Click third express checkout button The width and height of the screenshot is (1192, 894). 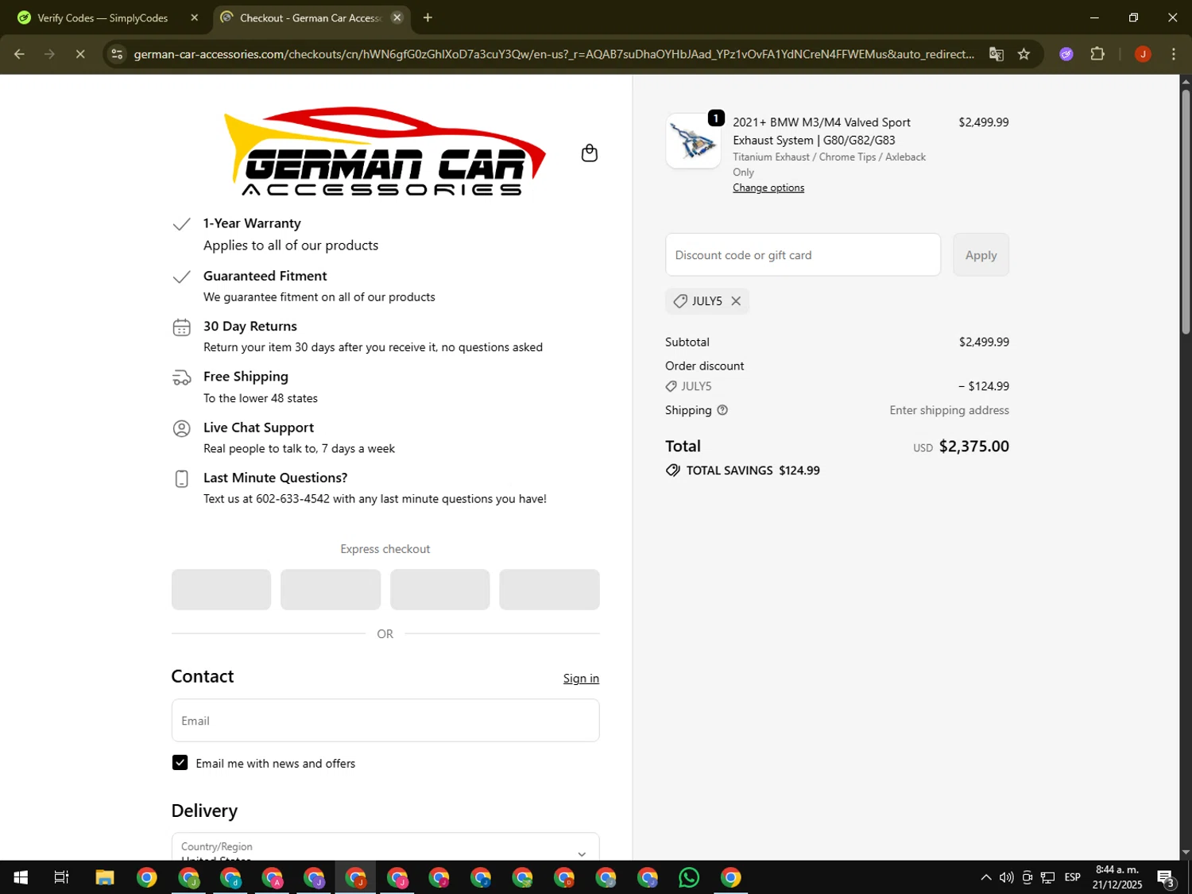click(x=439, y=590)
